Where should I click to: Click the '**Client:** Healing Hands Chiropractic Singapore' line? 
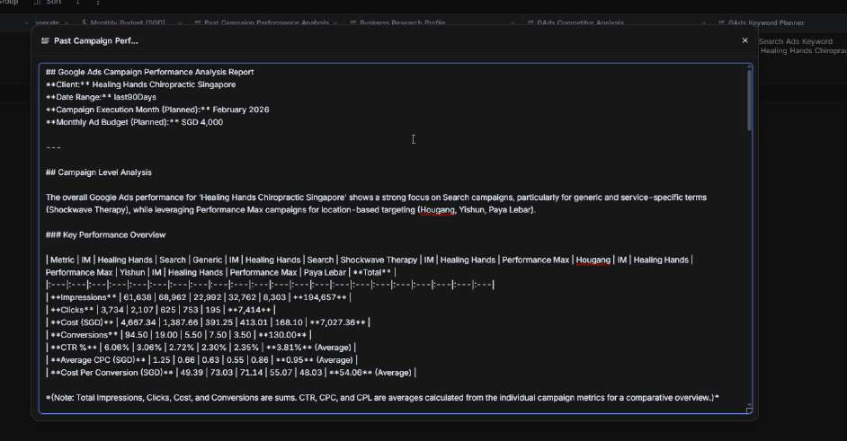pyautogui.click(x=140, y=84)
